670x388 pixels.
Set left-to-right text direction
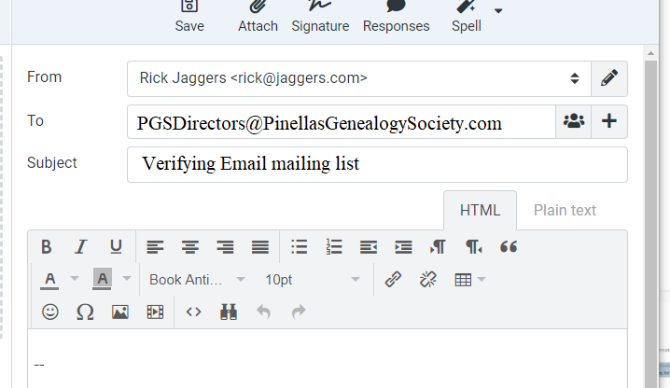[439, 247]
